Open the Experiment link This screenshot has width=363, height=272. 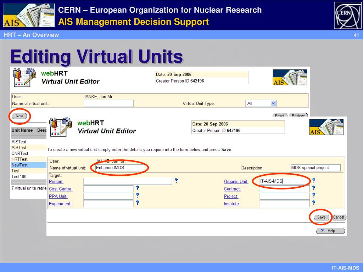tap(60, 204)
